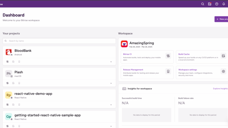
Task: Click the Dashboard page heading
Action: point(14,15)
